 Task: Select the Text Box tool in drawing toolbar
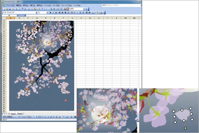pyautogui.click(x=45, y=117)
